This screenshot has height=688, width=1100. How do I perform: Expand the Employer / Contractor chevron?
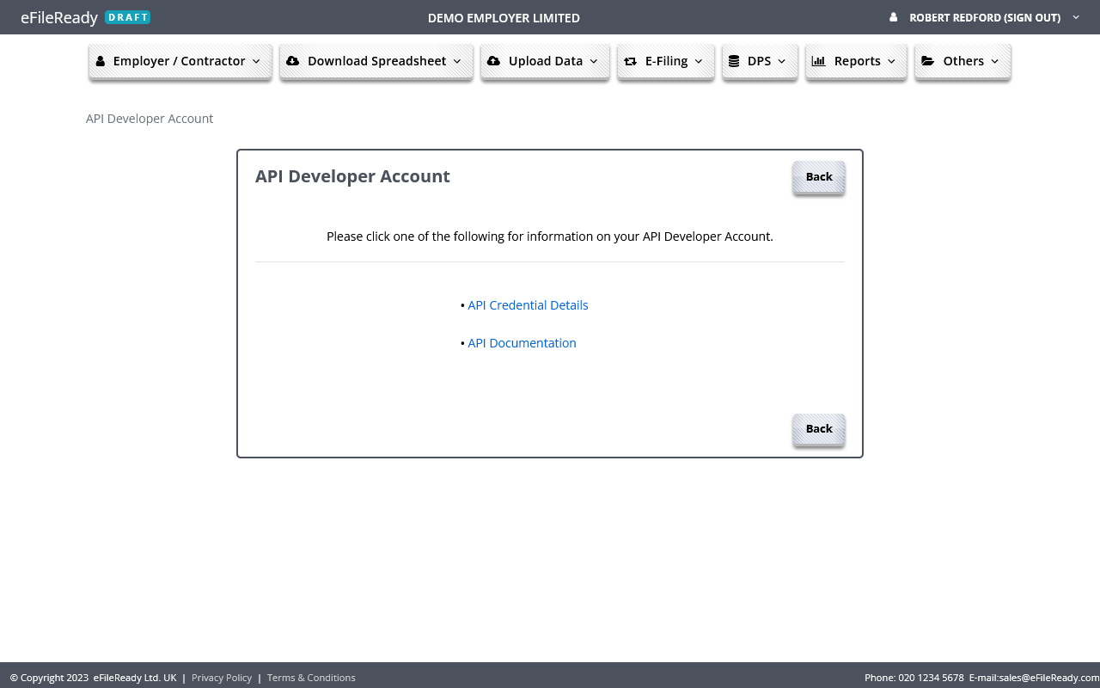point(256,62)
